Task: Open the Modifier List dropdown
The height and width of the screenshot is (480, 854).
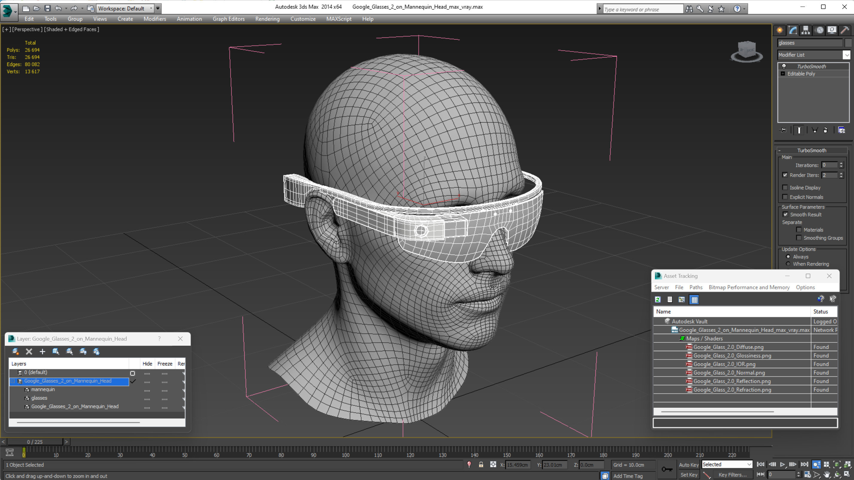Action: tap(847, 55)
